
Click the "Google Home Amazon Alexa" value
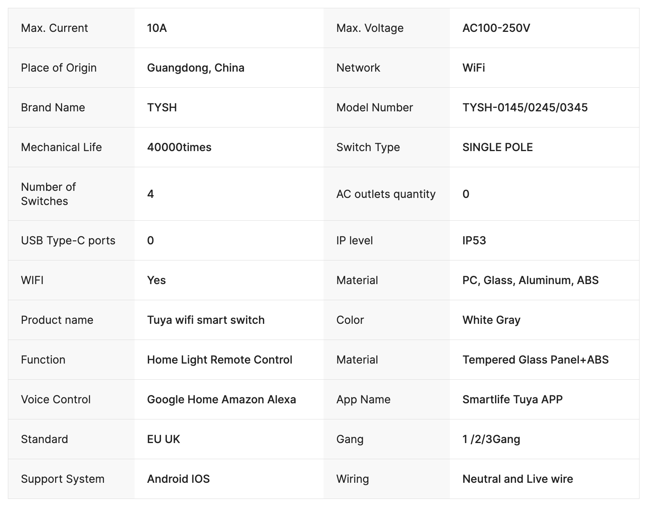tap(221, 399)
